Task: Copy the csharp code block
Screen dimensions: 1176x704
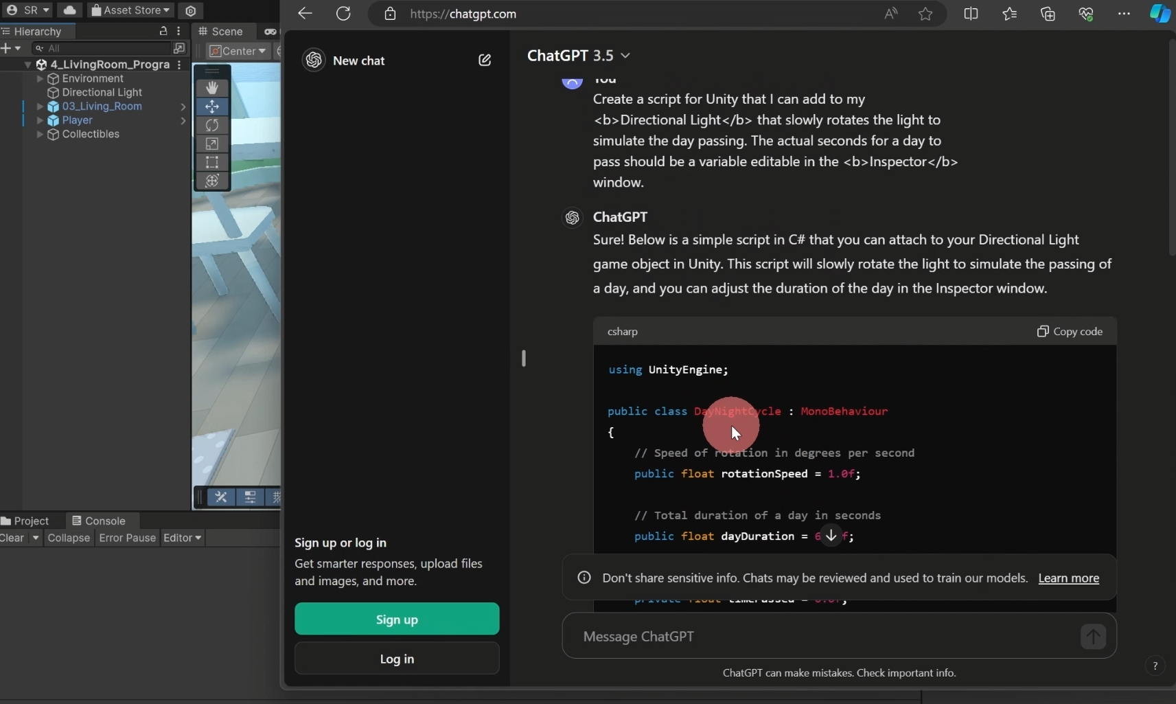Action: (x=1070, y=331)
